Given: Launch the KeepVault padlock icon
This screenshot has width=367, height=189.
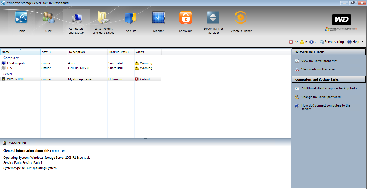Looking at the screenshot, I should [x=186, y=18].
